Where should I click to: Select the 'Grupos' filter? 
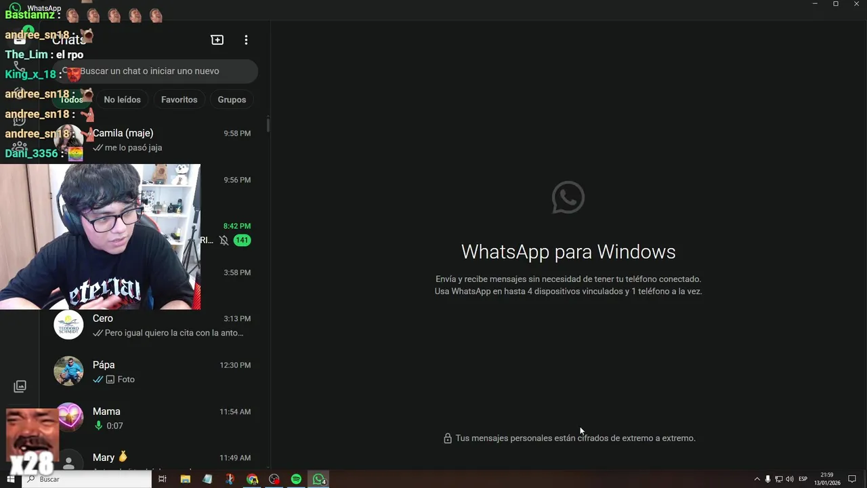coord(232,100)
